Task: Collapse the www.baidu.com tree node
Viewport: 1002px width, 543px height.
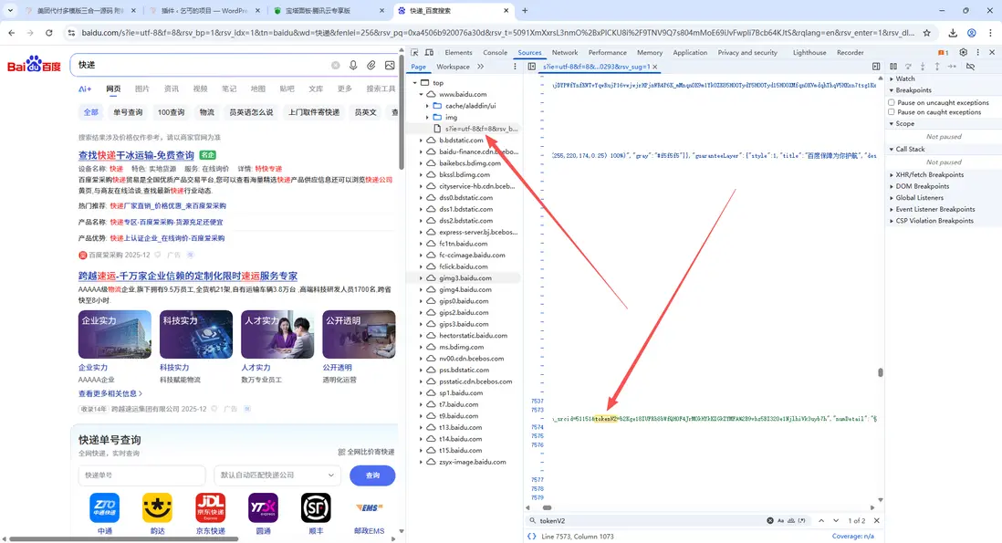Action: coord(421,94)
